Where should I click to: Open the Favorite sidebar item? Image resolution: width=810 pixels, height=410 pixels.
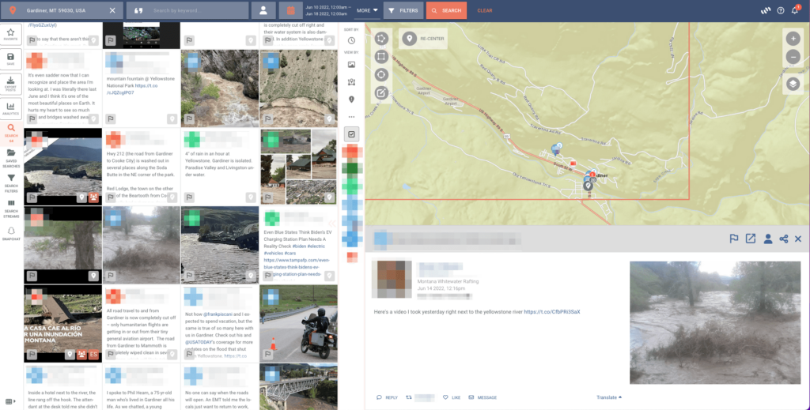(x=11, y=35)
